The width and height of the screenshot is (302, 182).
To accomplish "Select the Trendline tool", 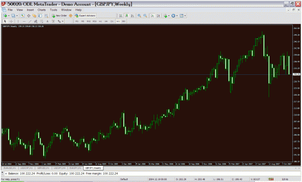I will tap(30, 21).
